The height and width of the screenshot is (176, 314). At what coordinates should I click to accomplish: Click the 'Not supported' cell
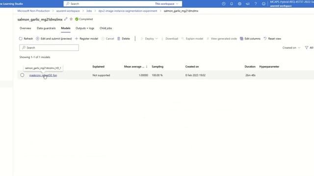(101, 75)
